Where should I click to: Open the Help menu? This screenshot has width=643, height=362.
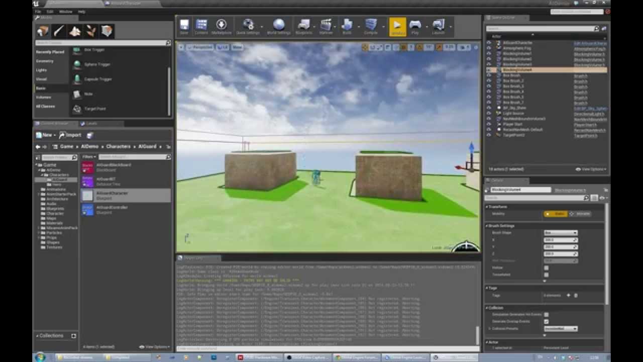81,11
